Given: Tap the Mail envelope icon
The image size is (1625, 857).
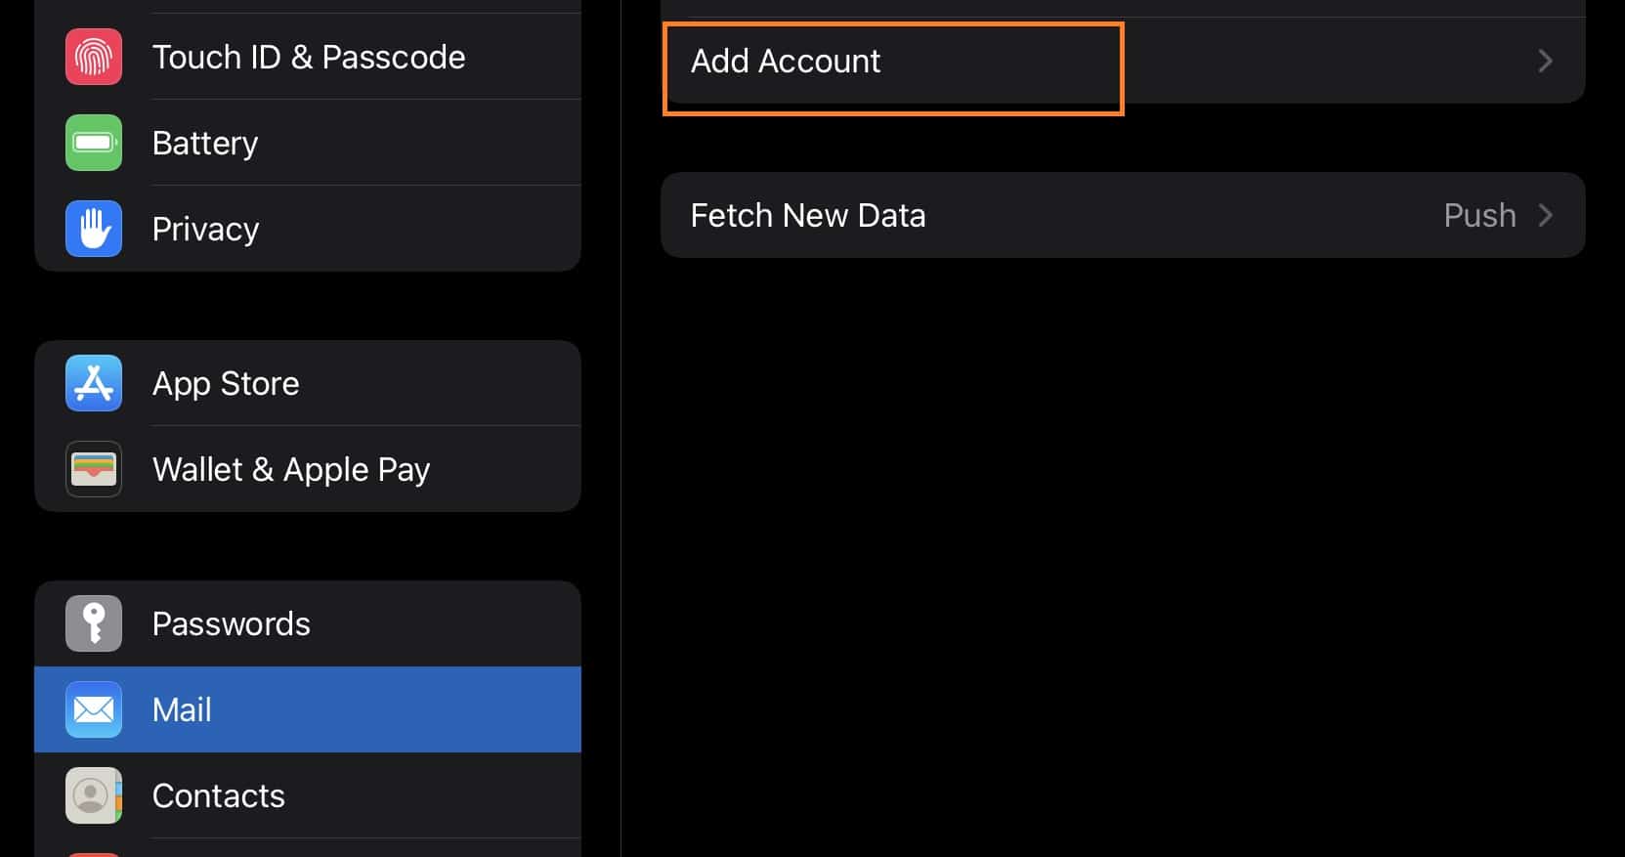Looking at the screenshot, I should pos(94,709).
